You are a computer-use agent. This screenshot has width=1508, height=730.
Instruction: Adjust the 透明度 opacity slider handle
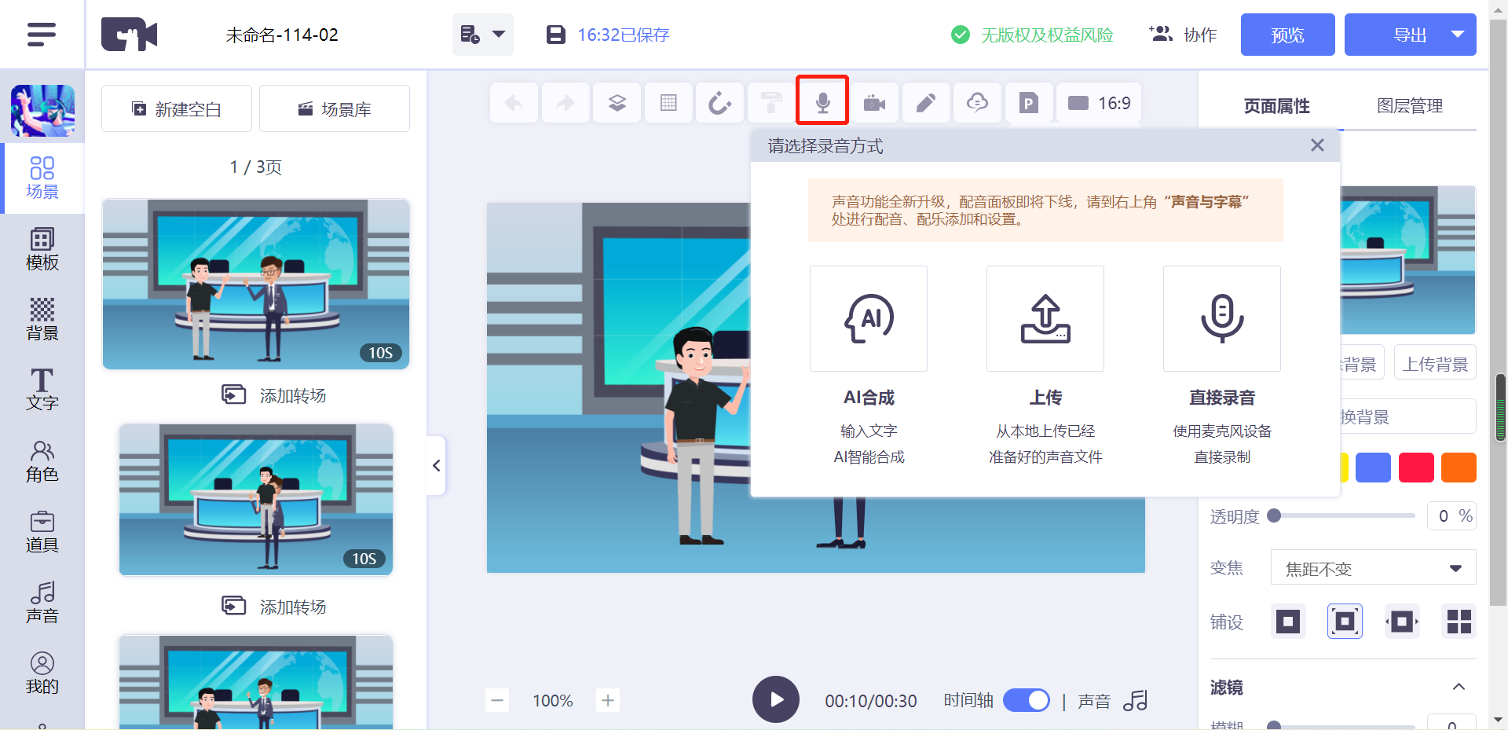pos(1274,515)
